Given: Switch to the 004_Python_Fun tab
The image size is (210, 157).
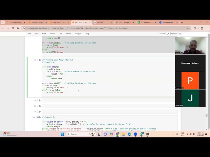Looking at the screenshot, I should coord(59,23).
